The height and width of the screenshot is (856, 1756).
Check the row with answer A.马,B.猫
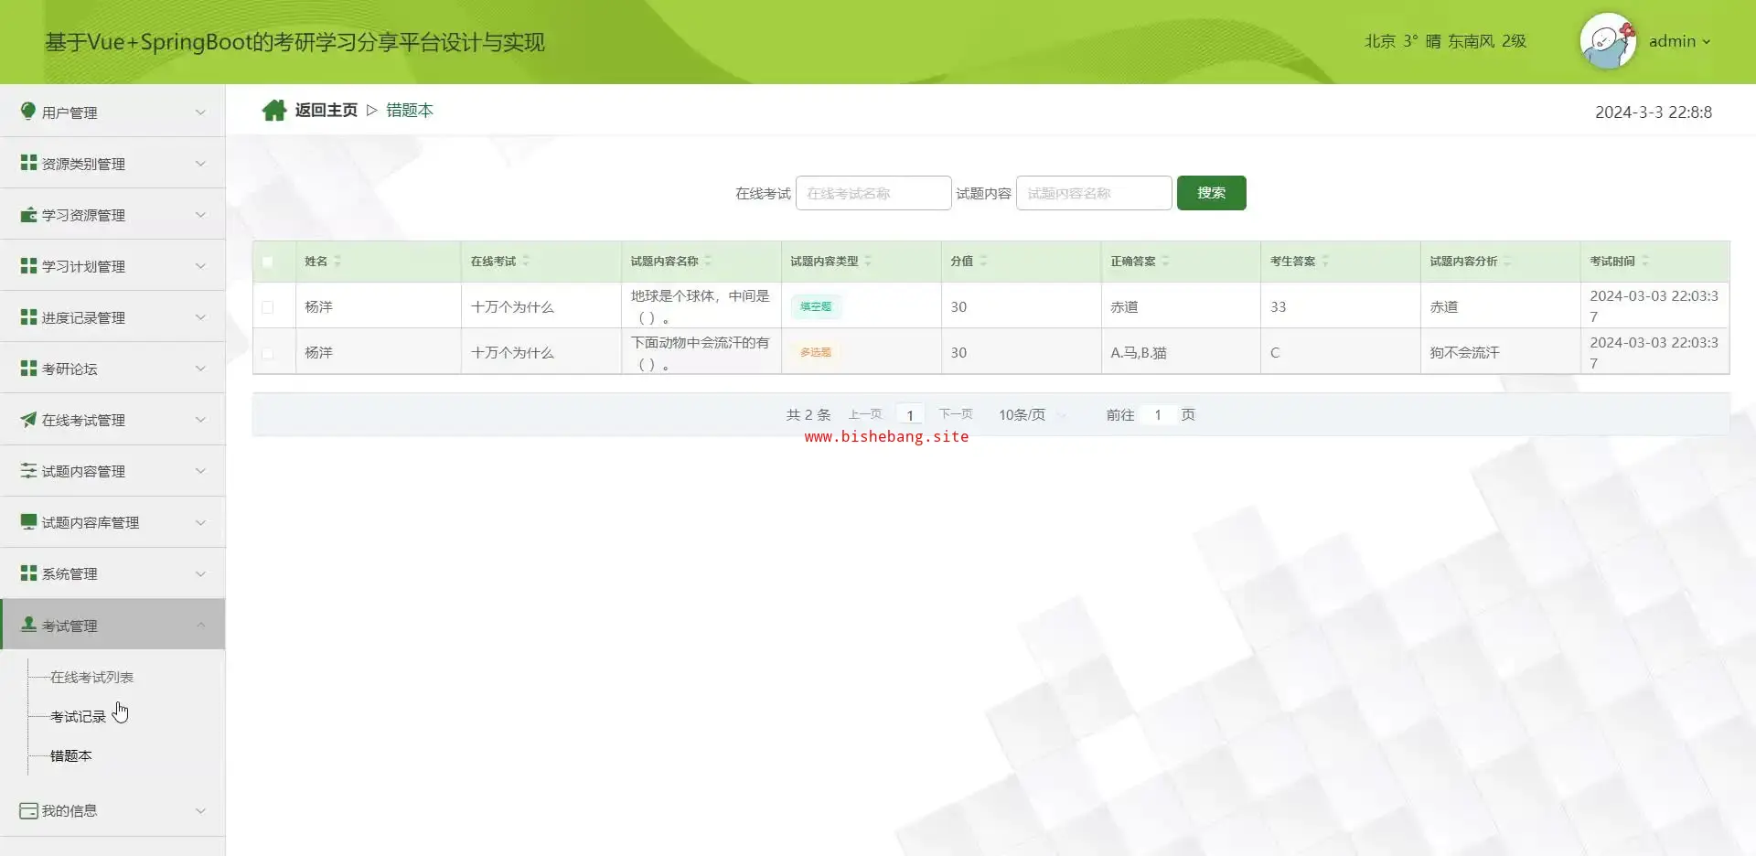click(267, 353)
